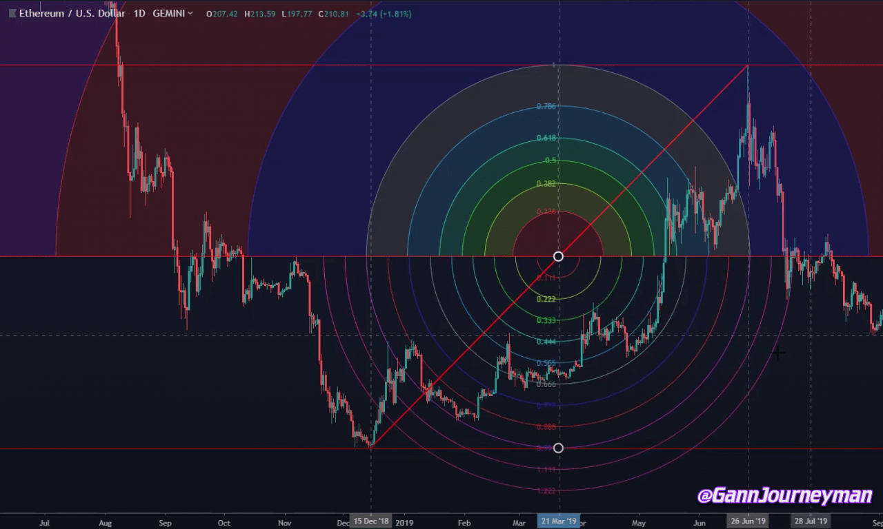Click the +3.74 (+1.81%) change value
883x529 pixels.
384,13
